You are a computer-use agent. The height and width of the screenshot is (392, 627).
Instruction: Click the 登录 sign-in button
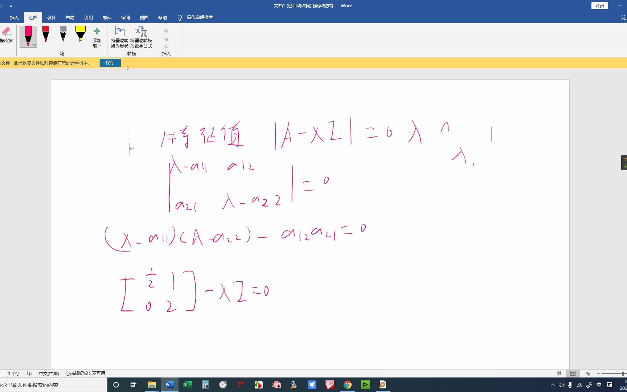(x=599, y=6)
